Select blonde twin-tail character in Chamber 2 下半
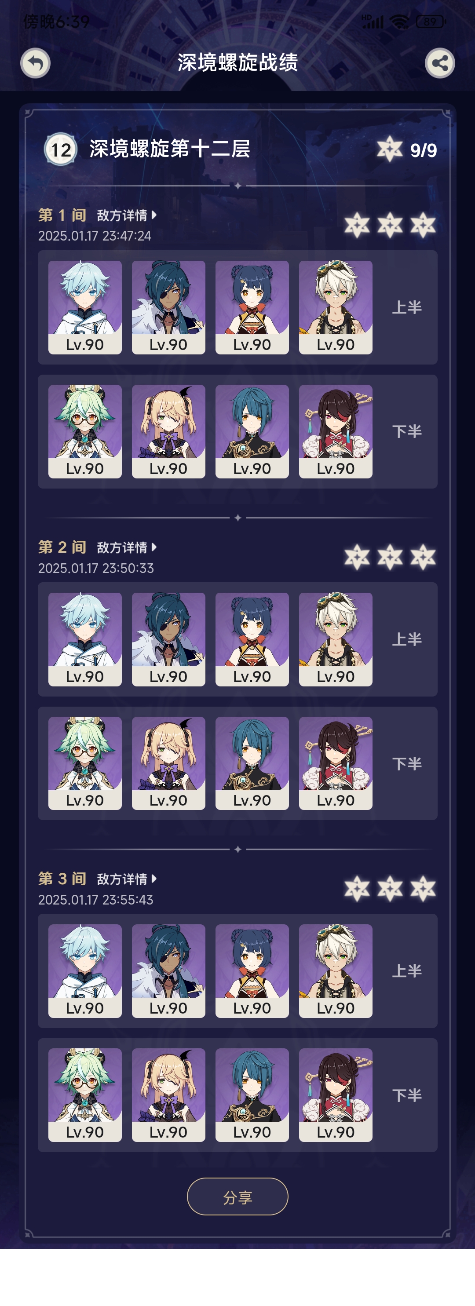Image resolution: width=475 pixels, height=1306 pixels. click(168, 763)
